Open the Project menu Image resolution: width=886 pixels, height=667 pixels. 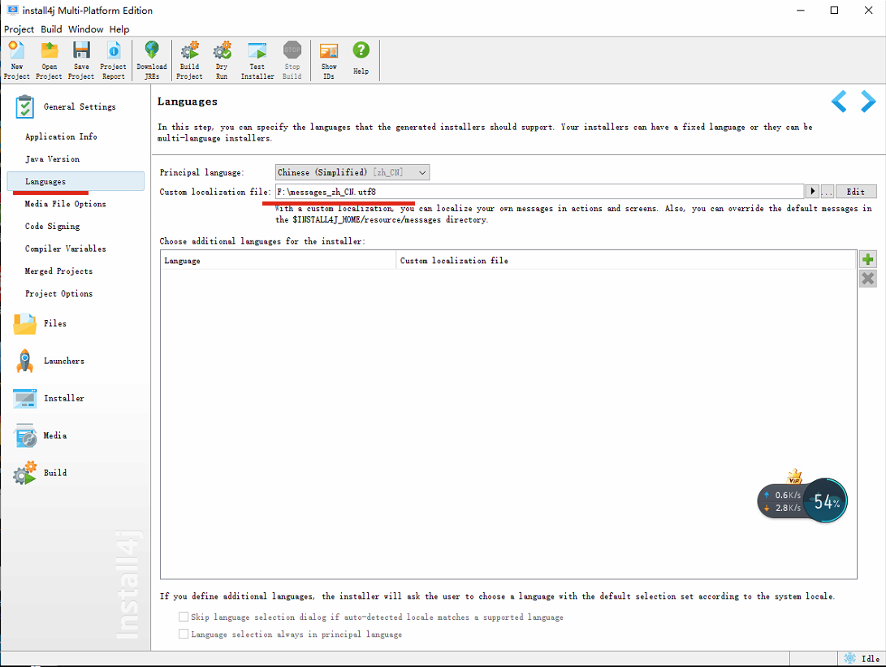click(19, 29)
